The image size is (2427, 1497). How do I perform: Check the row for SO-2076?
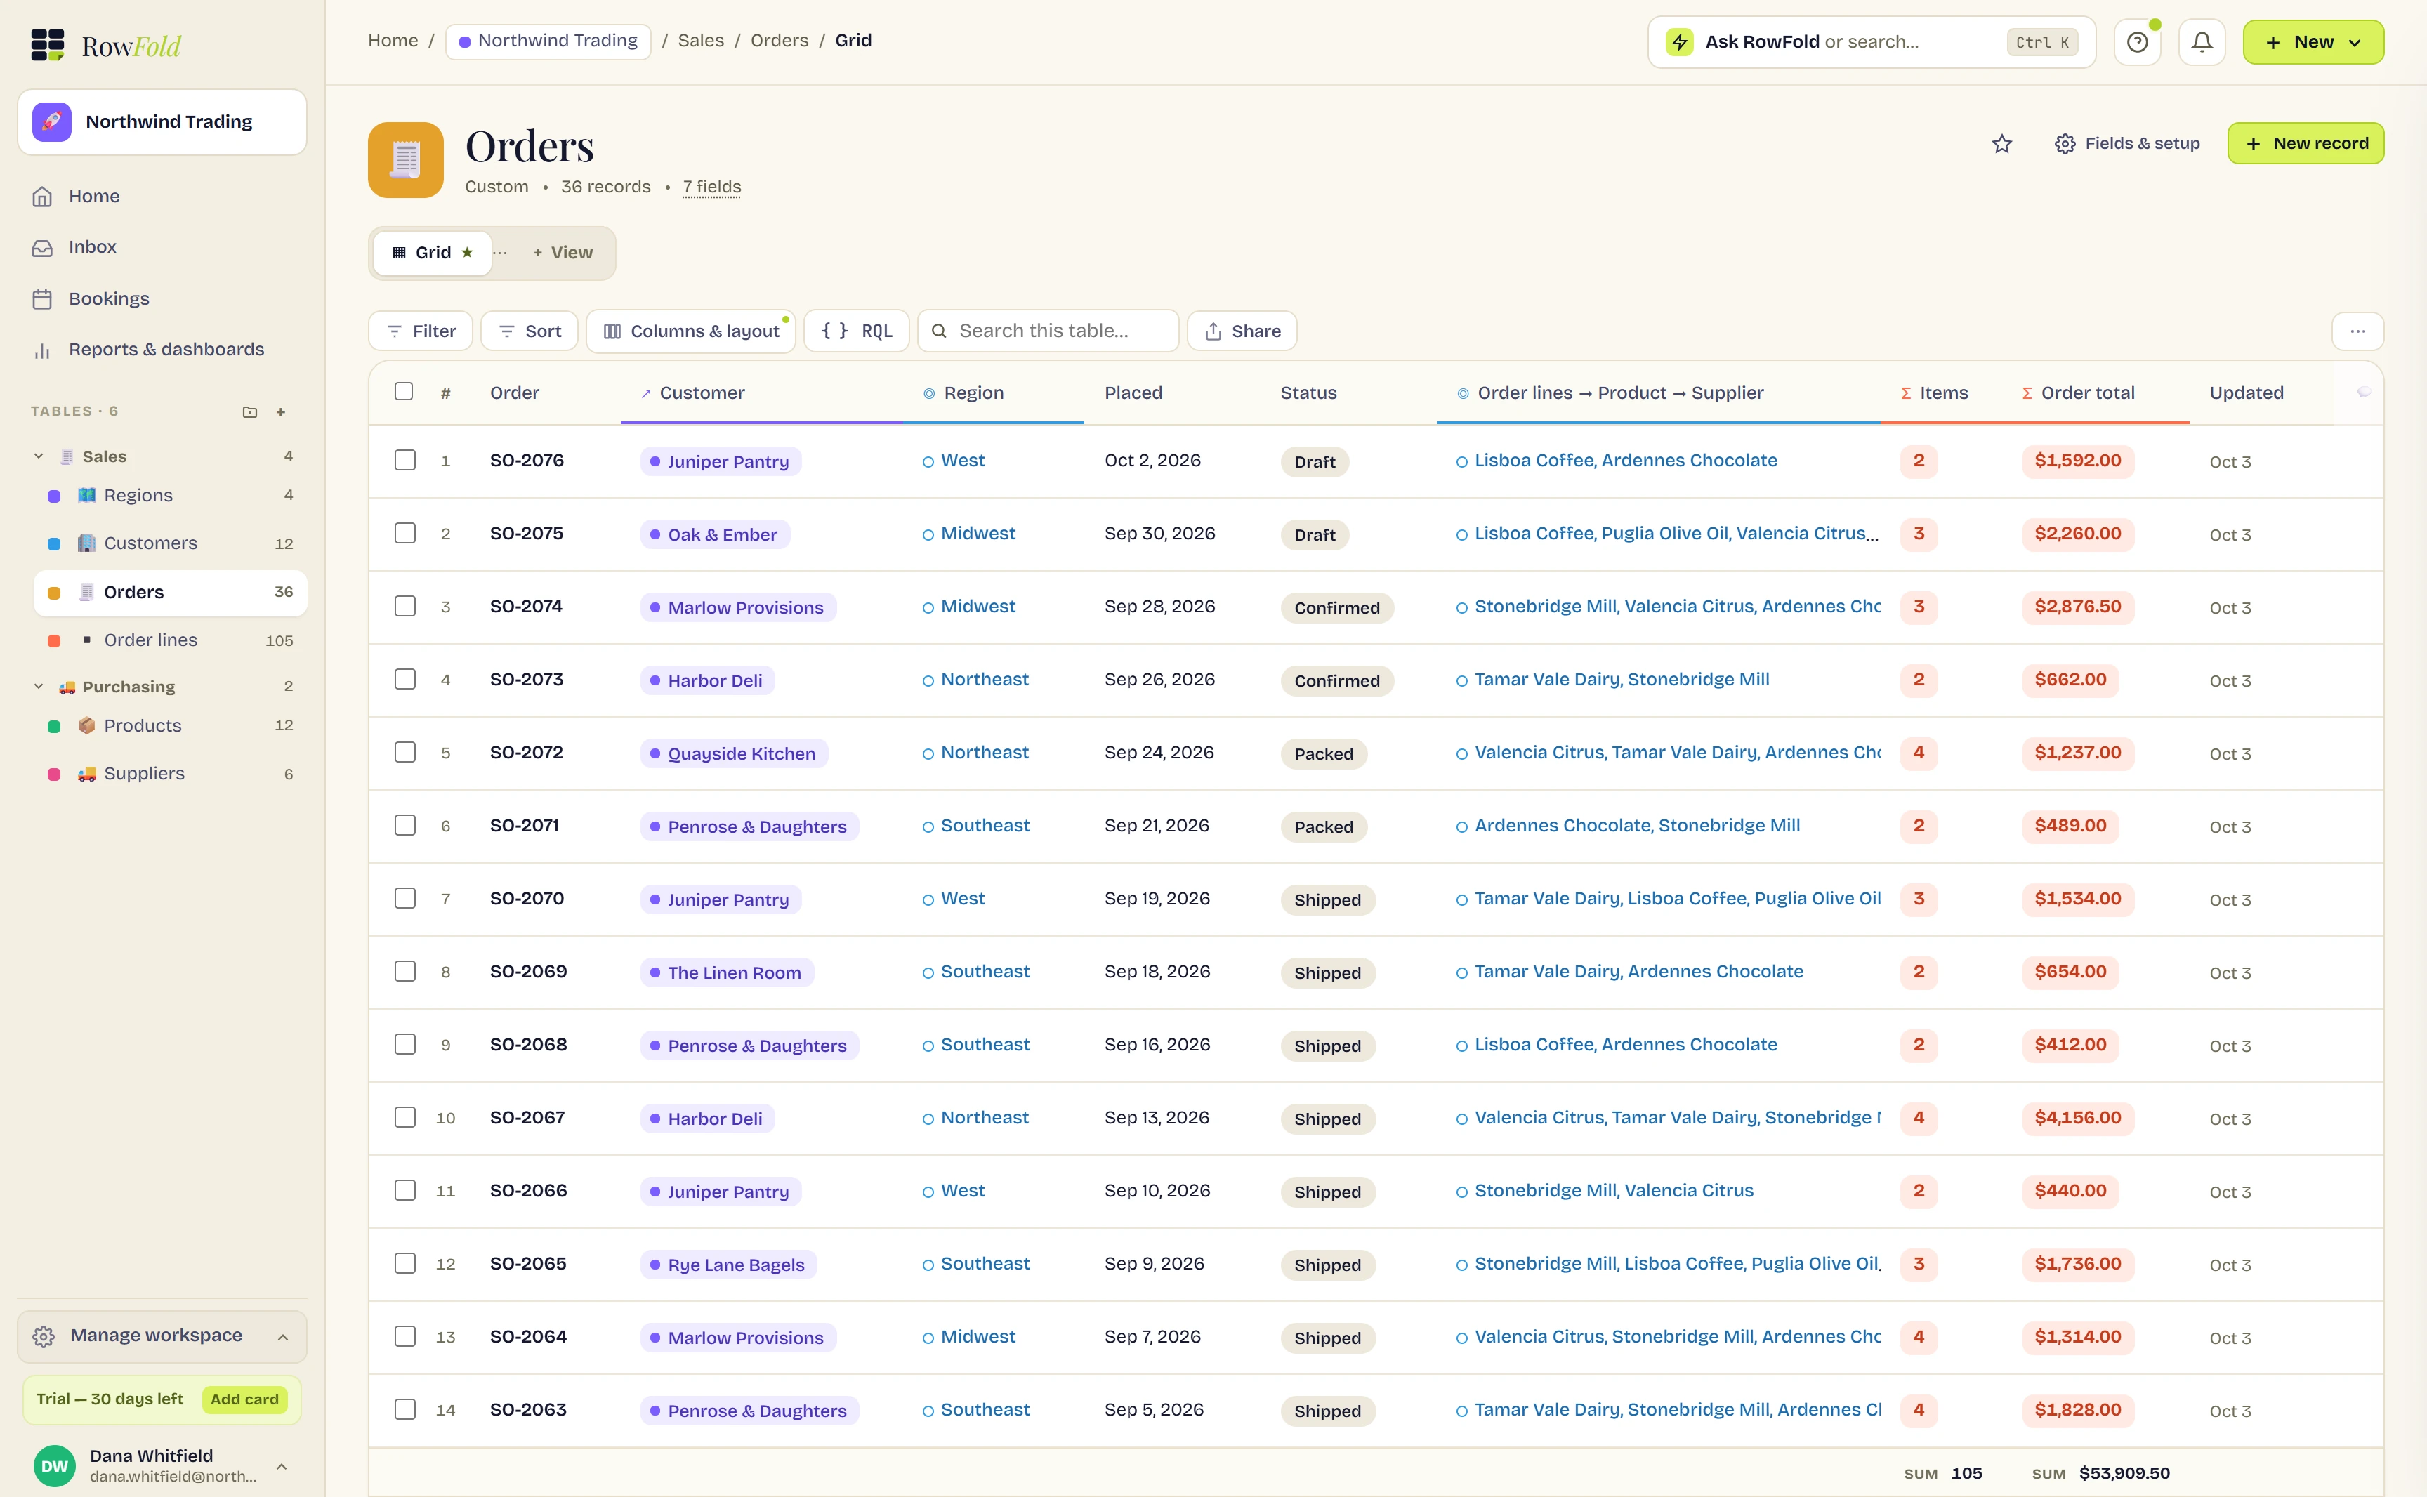pos(405,461)
